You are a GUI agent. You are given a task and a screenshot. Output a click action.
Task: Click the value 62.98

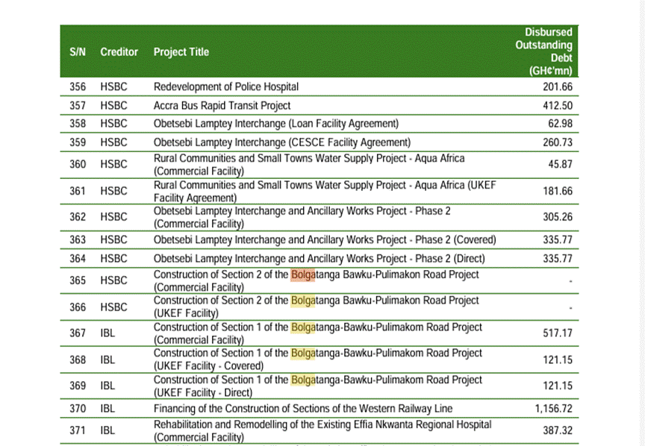pos(560,124)
